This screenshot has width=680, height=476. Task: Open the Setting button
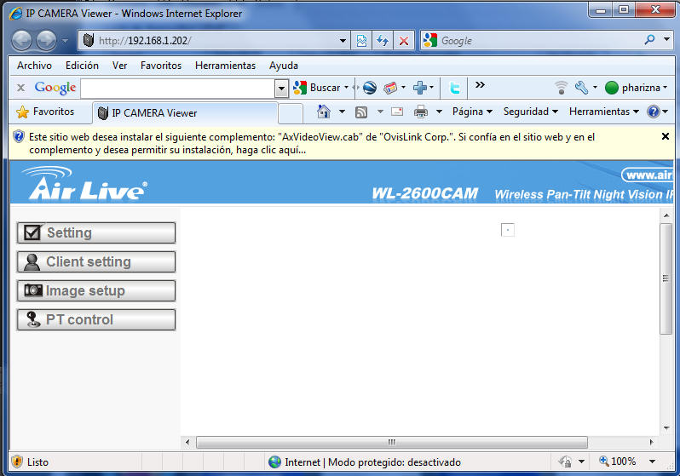point(96,232)
